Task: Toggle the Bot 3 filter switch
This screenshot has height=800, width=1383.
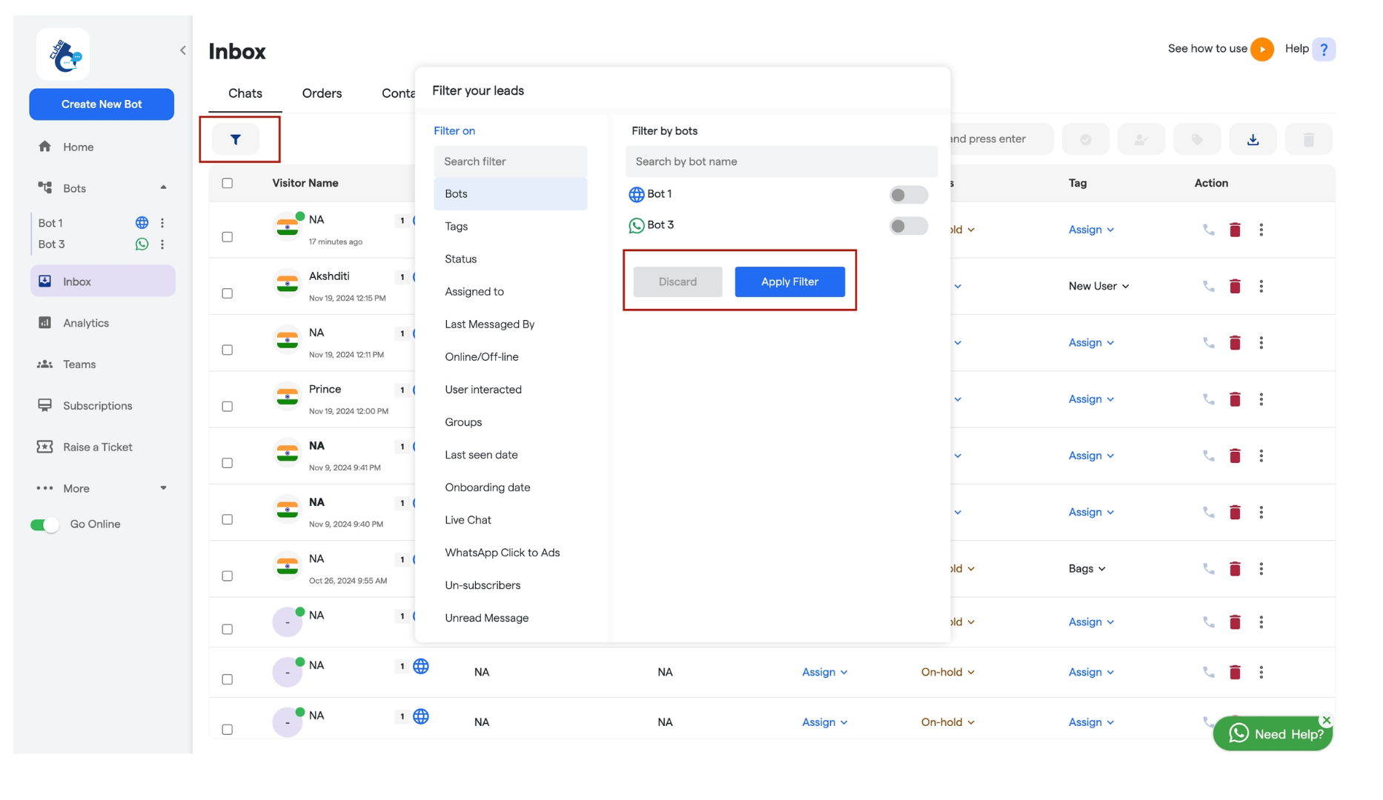Action: point(908,226)
